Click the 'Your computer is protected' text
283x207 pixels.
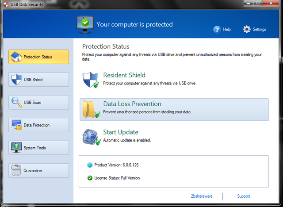click(134, 24)
